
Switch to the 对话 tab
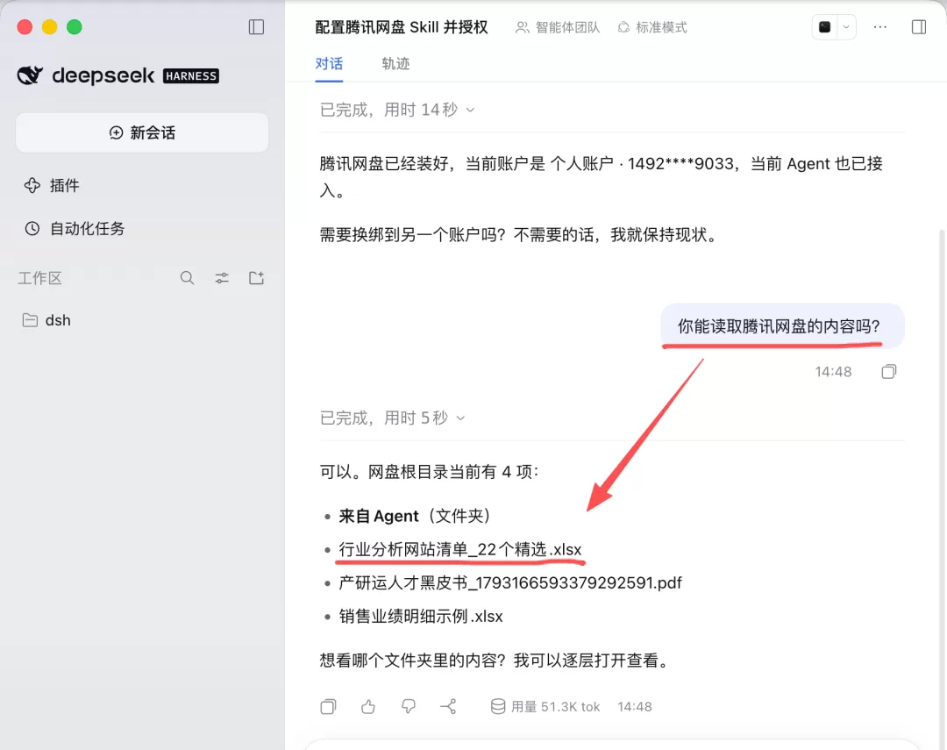click(x=329, y=63)
